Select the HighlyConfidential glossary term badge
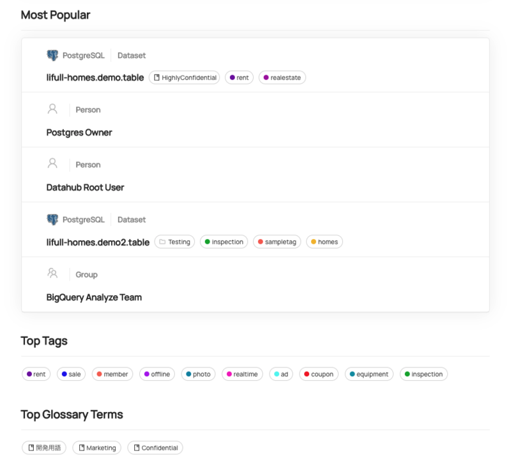Image resolution: width=511 pixels, height=467 pixels. click(184, 77)
